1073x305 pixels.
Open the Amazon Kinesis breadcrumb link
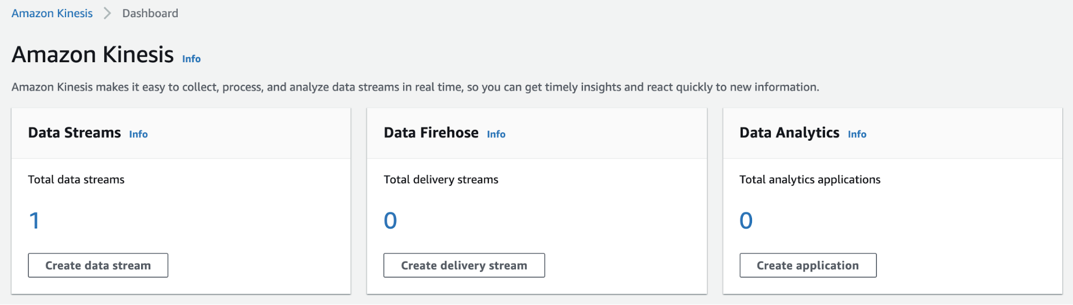click(x=52, y=13)
